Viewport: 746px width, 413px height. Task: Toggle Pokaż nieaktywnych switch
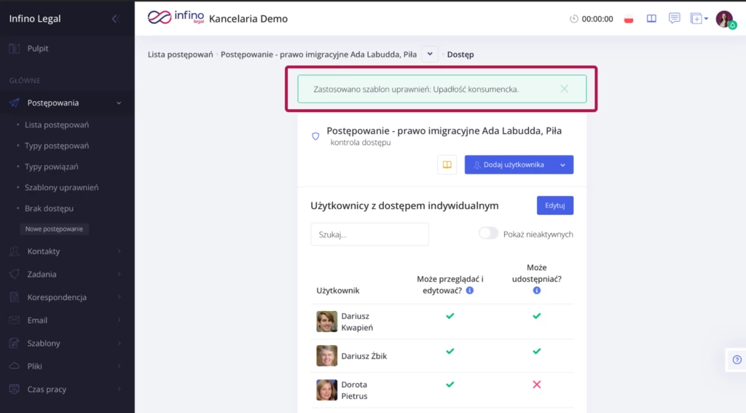[488, 233]
